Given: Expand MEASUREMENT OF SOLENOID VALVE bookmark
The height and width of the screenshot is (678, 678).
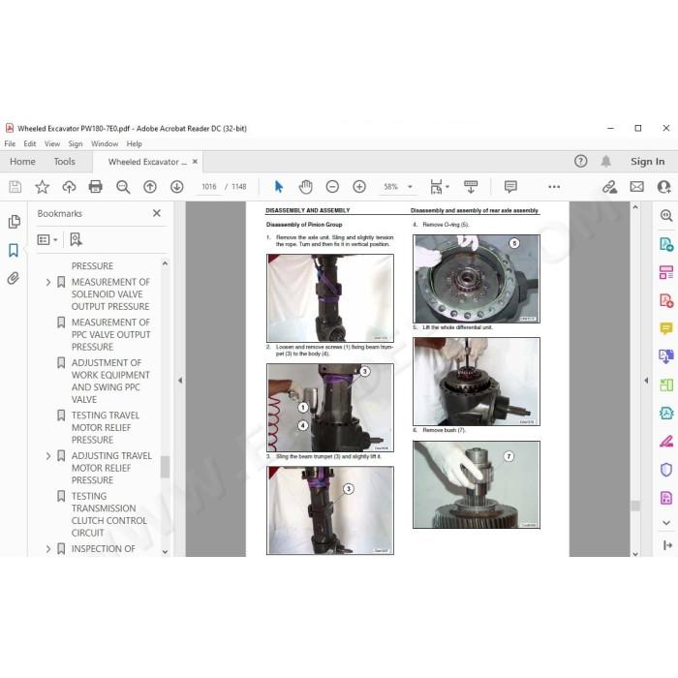Looking at the screenshot, I should (48, 283).
